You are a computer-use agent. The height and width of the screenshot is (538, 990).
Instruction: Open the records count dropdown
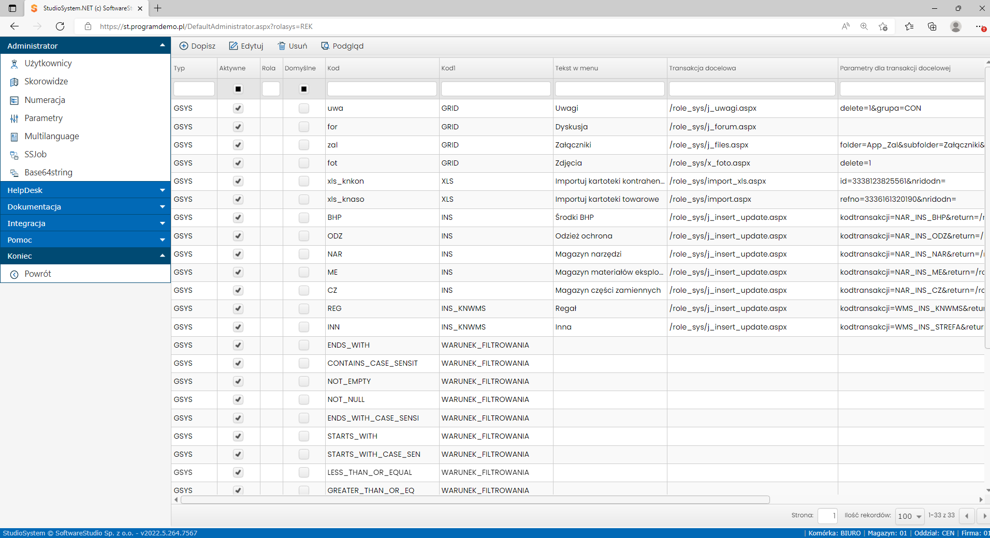click(x=910, y=516)
